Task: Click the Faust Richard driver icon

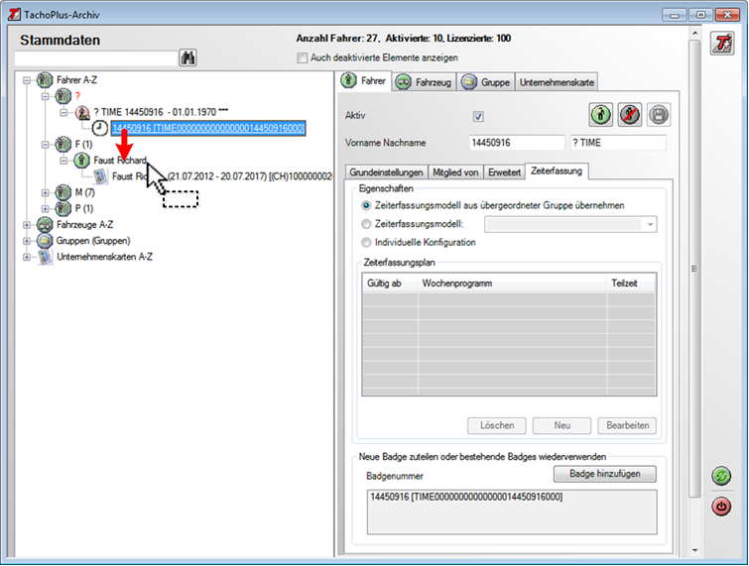Action: tap(81, 160)
